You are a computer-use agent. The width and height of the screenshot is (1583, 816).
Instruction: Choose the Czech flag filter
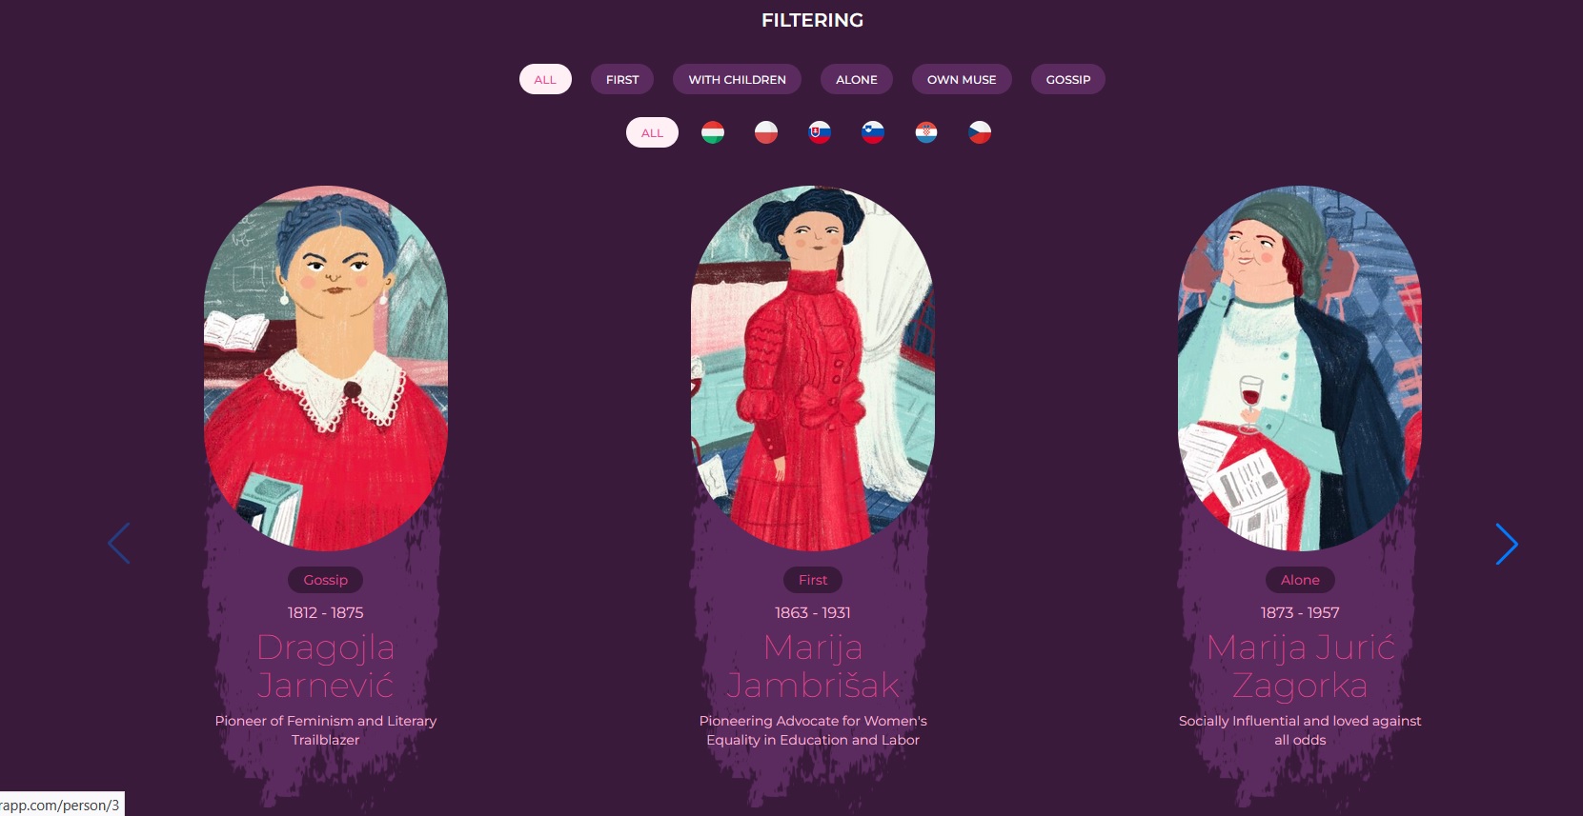(980, 132)
